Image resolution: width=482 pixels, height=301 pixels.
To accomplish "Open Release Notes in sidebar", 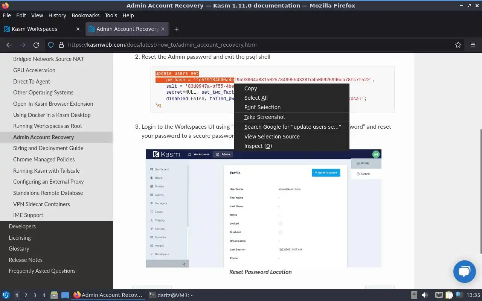I will (26, 260).
